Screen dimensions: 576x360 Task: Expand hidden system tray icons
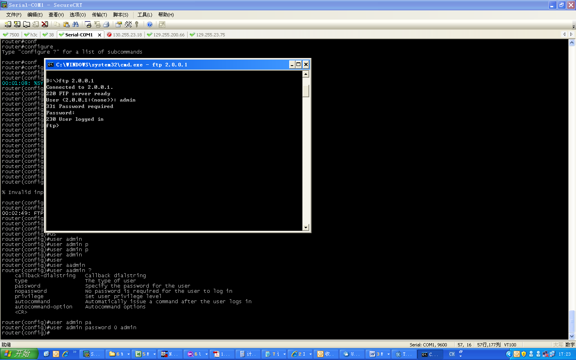coord(509,354)
